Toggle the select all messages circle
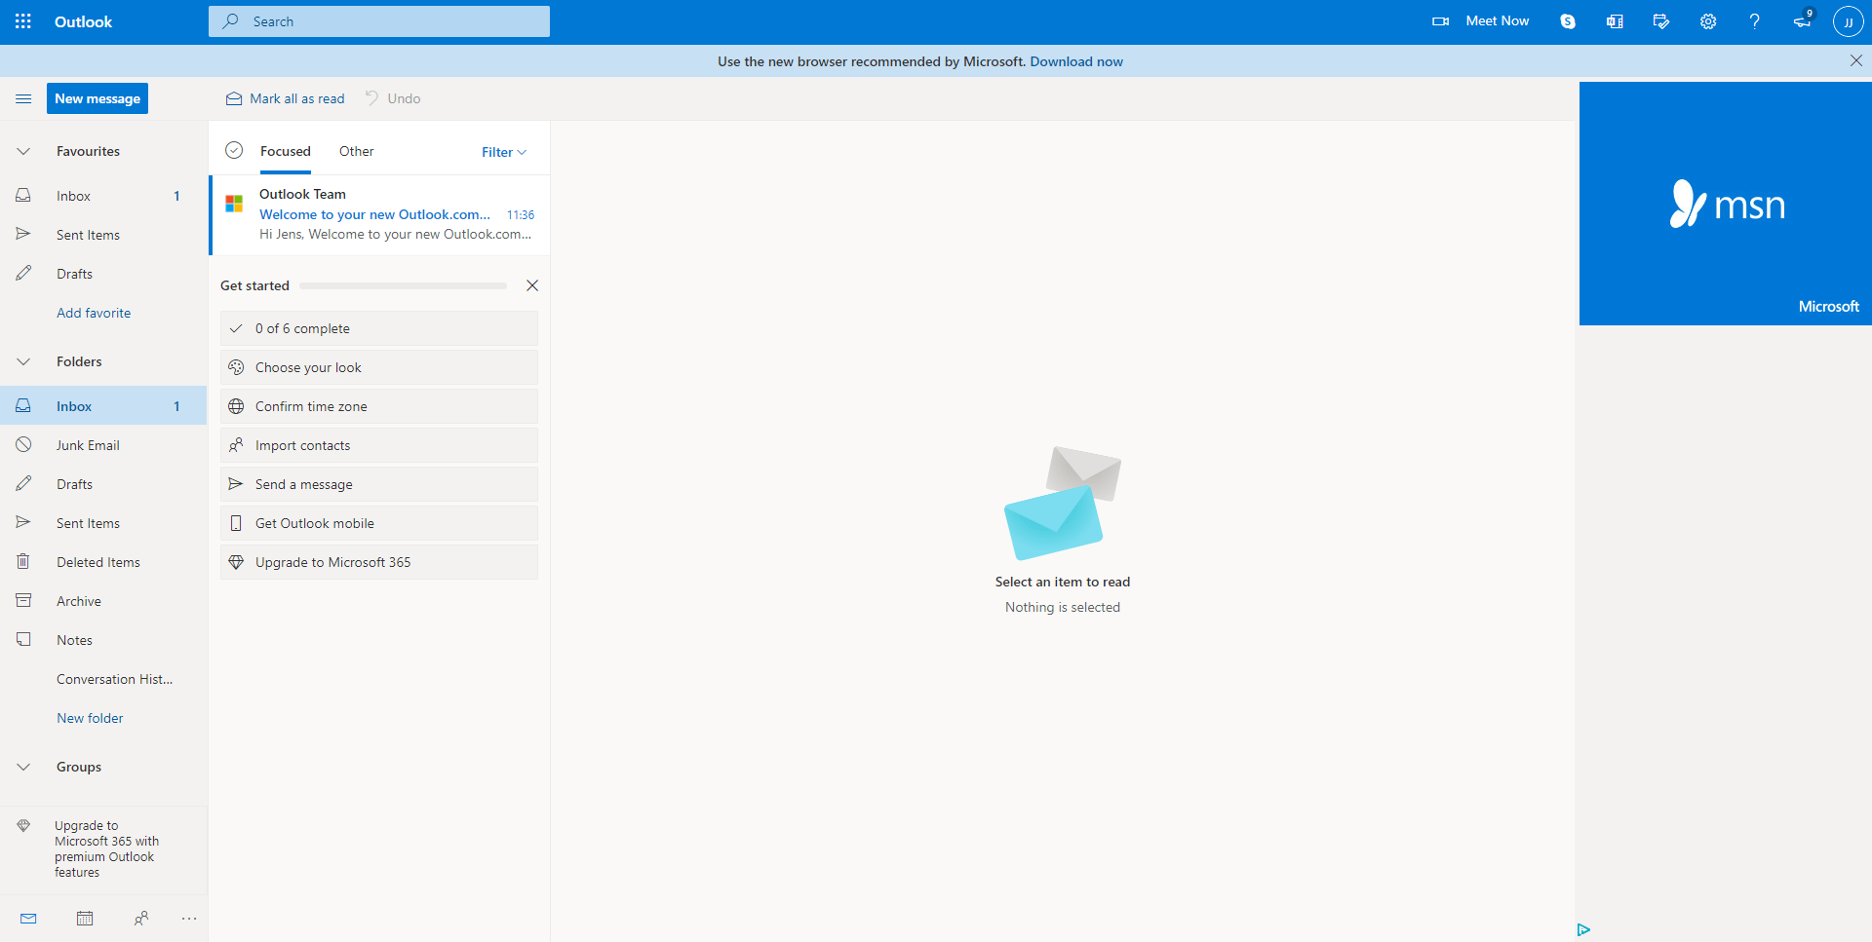1872x942 pixels. [x=234, y=150]
